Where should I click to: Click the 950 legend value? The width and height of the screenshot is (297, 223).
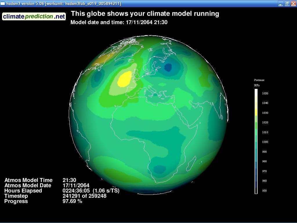(265, 191)
